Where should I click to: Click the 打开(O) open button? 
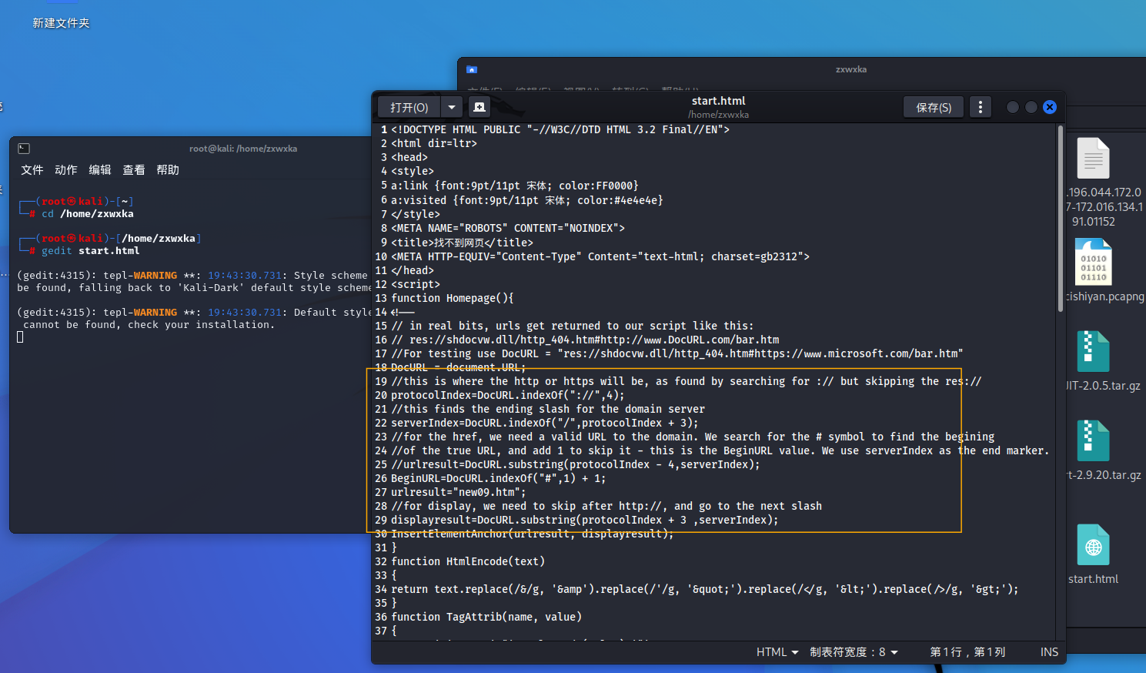(409, 107)
